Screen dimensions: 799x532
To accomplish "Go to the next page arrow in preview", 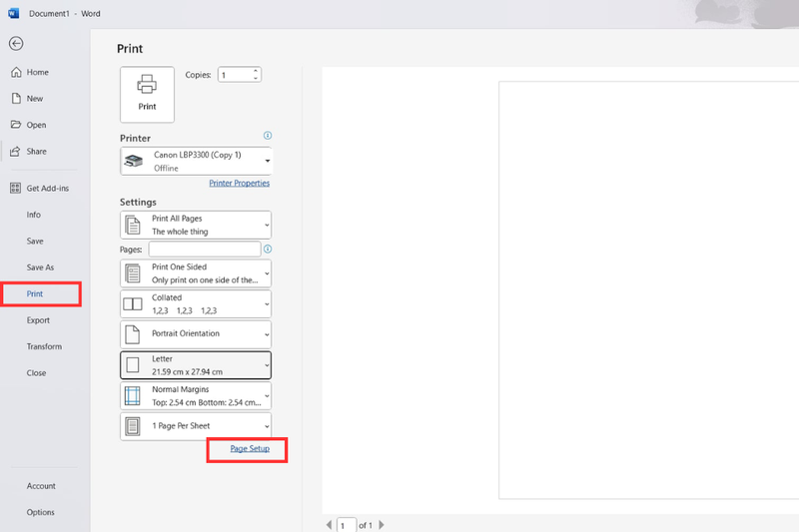I will (382, 524).
